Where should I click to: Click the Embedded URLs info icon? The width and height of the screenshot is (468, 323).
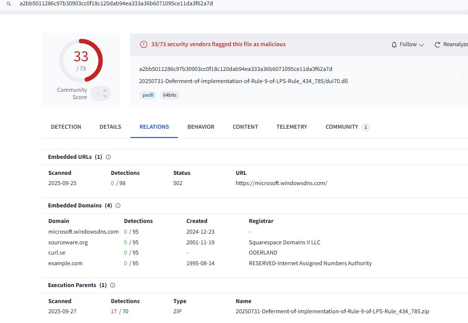108,157
